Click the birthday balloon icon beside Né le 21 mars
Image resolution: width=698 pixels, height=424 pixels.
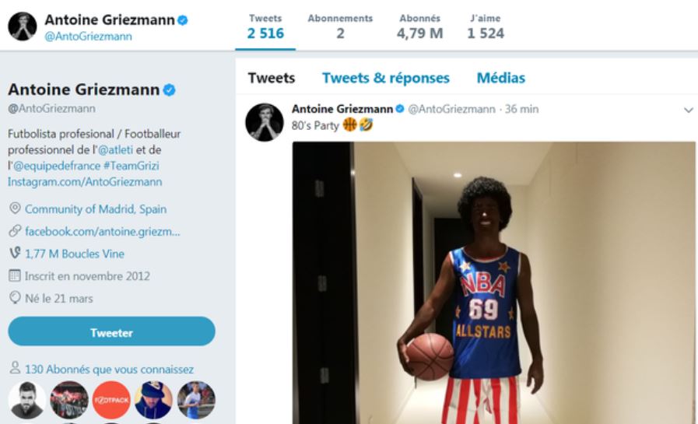point(15,298)
